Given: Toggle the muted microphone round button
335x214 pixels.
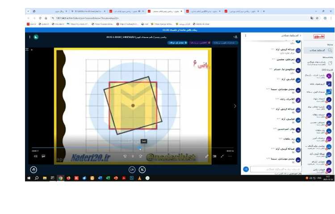Looking at the screenshot, I should [142, 169].
